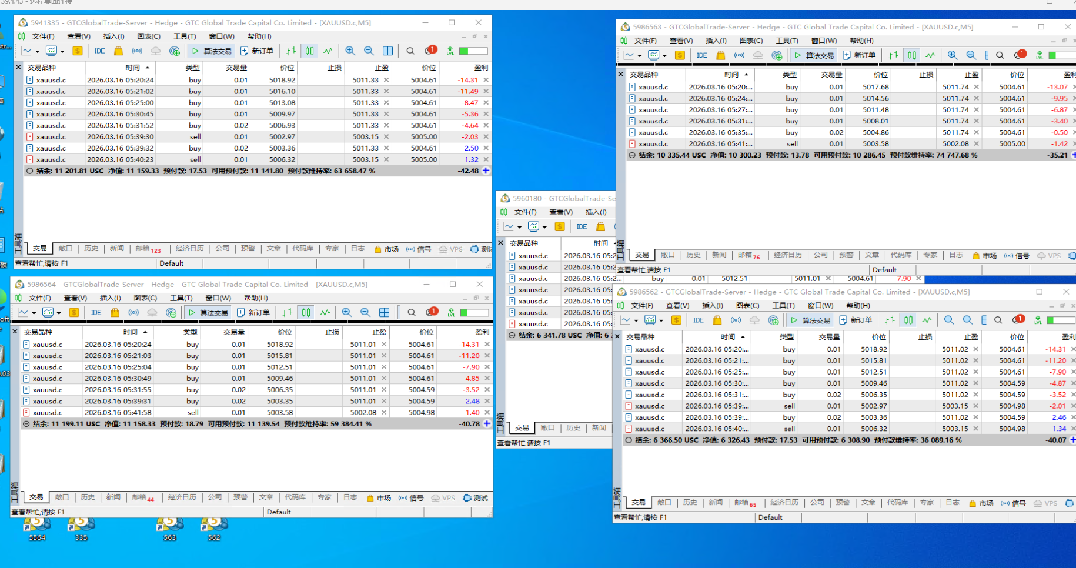Open chart type dropdown arrow in window 5941335
The width and height of the screenshot is (1076, 568).
37,52
